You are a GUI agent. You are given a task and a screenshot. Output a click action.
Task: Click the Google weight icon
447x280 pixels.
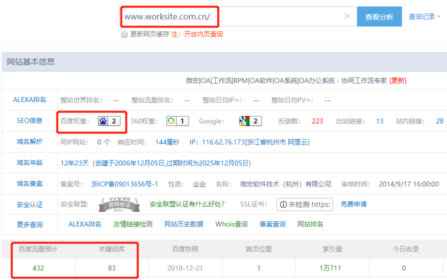244,121
